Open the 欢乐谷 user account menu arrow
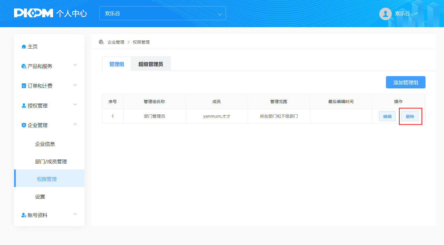The image size is (444, 245). point(416,13)
